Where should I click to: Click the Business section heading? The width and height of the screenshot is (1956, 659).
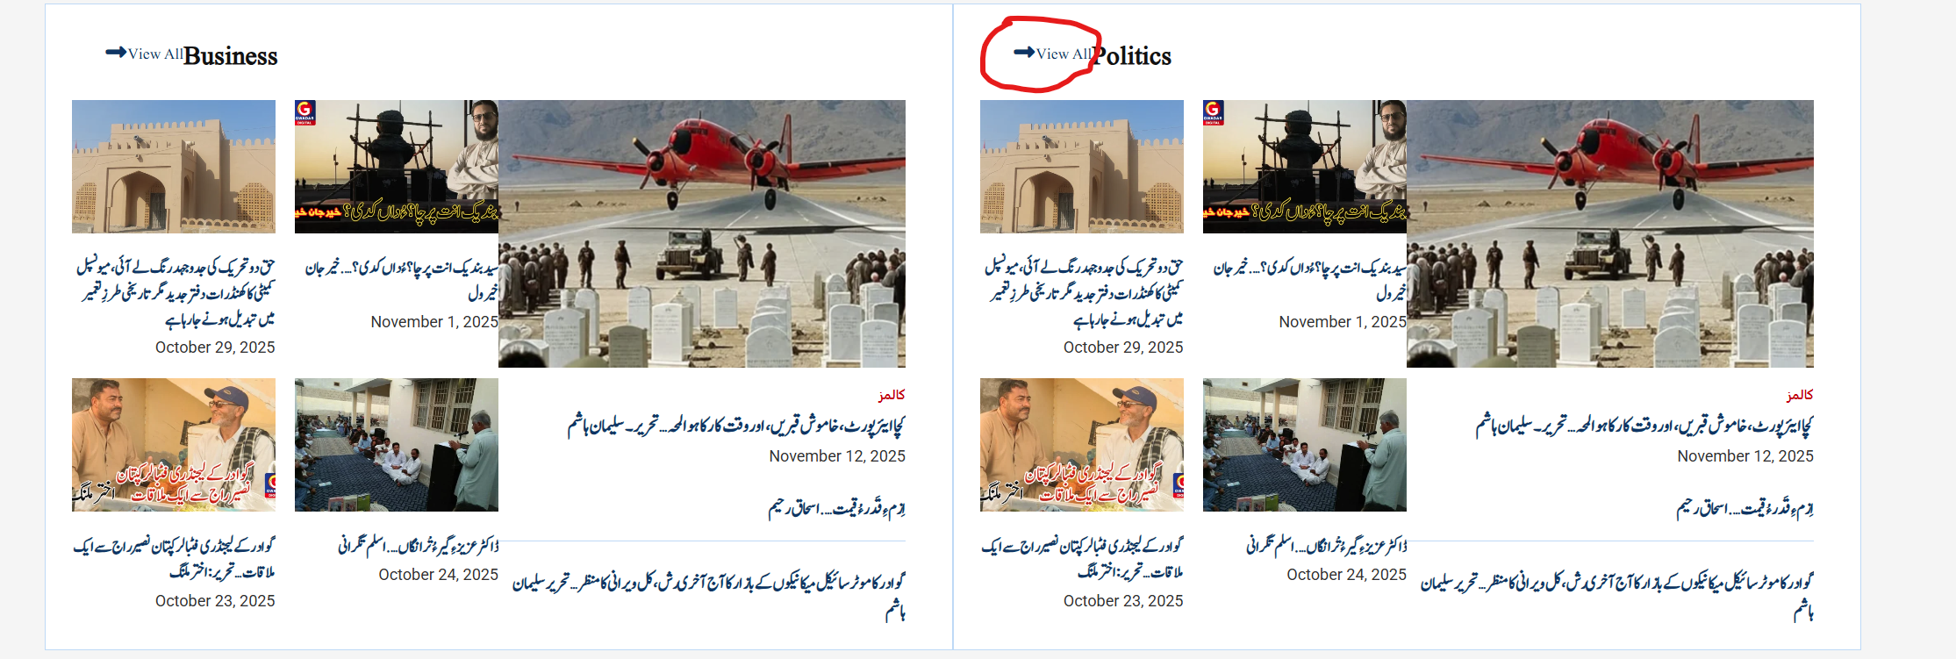coord(231,56)
